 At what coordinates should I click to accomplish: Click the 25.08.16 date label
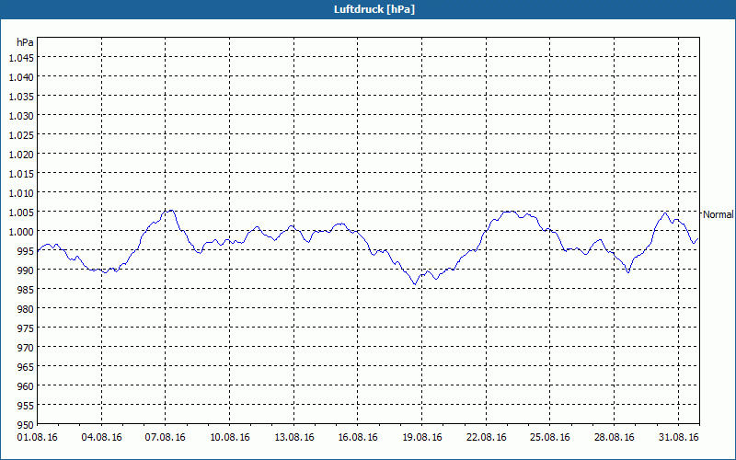click(550, 438)
